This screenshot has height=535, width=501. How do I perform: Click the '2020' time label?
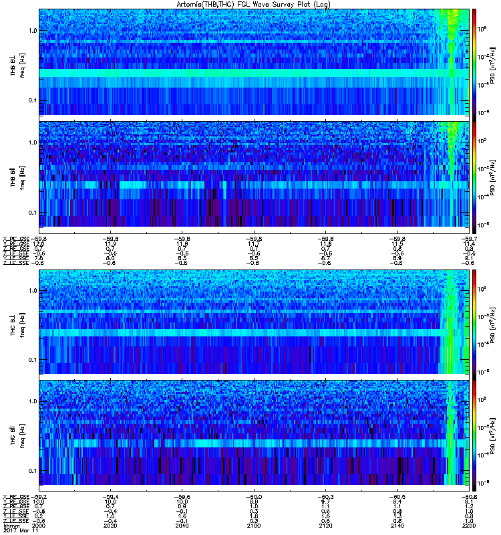pyautogui.click(x=110, y=526)
